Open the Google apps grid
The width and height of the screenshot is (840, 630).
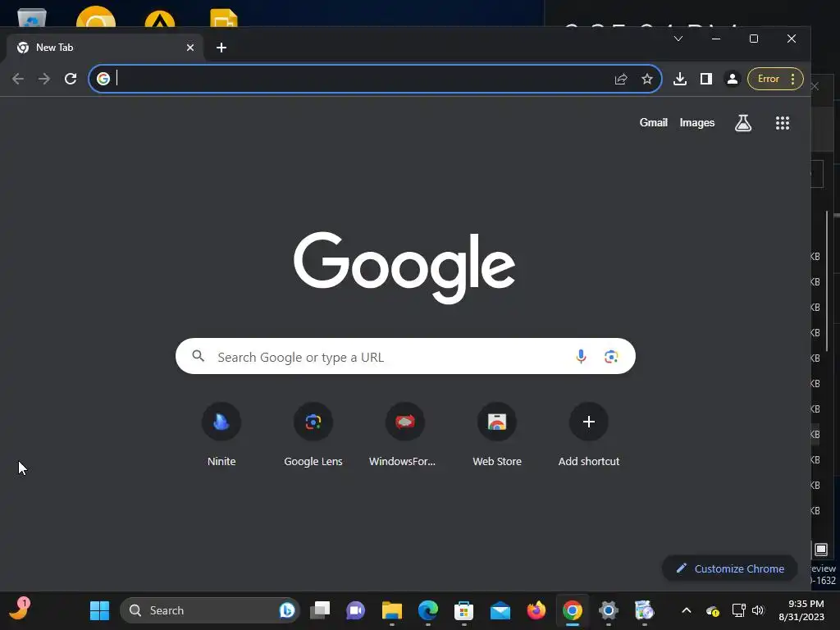point(782,123)
